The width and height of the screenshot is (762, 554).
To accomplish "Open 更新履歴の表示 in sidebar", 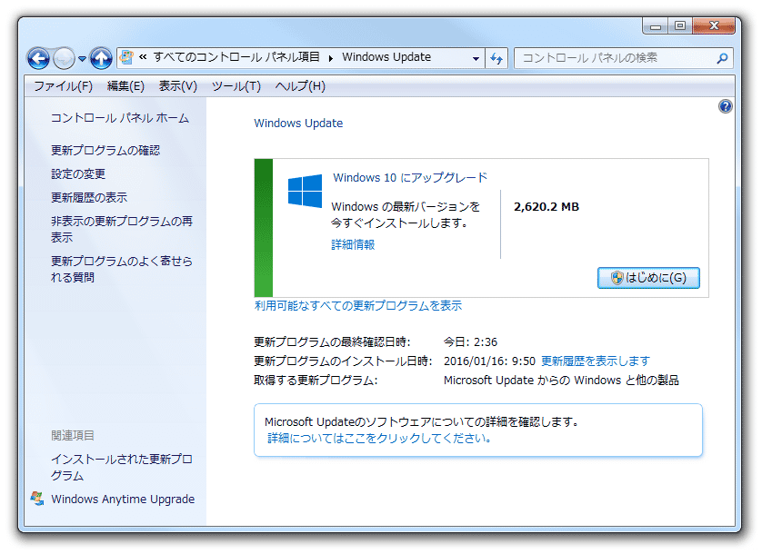I will click(89, 198).
